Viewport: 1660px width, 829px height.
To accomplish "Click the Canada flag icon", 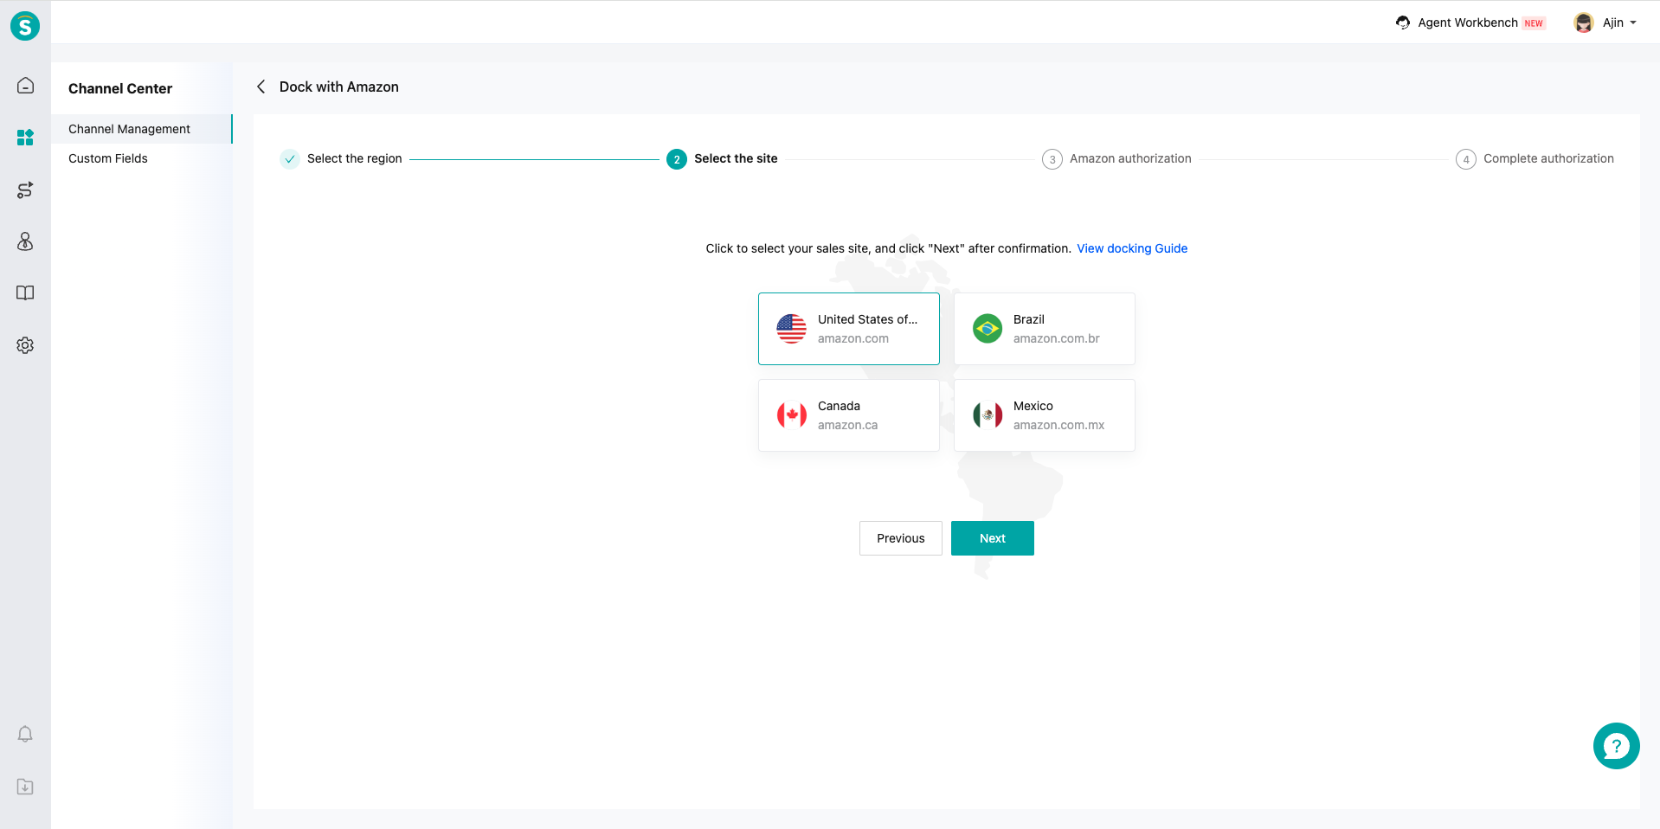I will pyautogui.click(x=791, y=415).
